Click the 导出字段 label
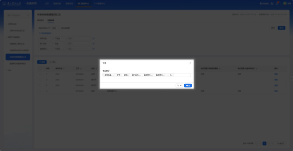This screenshot has width=293, height=151. pyautogui.click(x=106, y=71)
